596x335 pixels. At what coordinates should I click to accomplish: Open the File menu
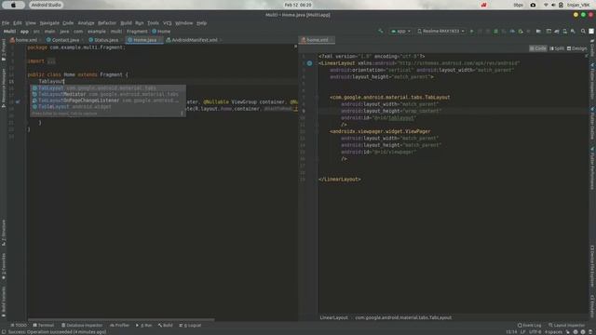pos(6,22)
